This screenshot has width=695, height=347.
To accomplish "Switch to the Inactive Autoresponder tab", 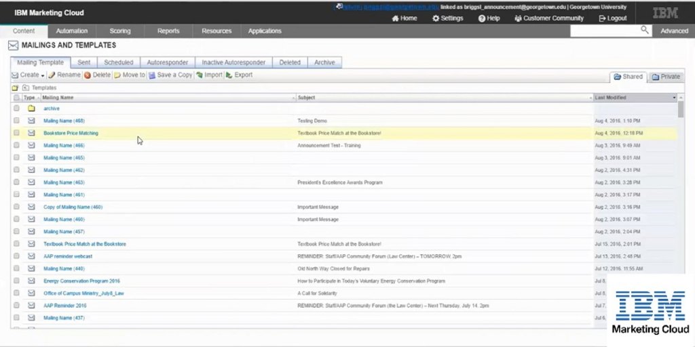I will pyautogui.click(x=233, y=62).
